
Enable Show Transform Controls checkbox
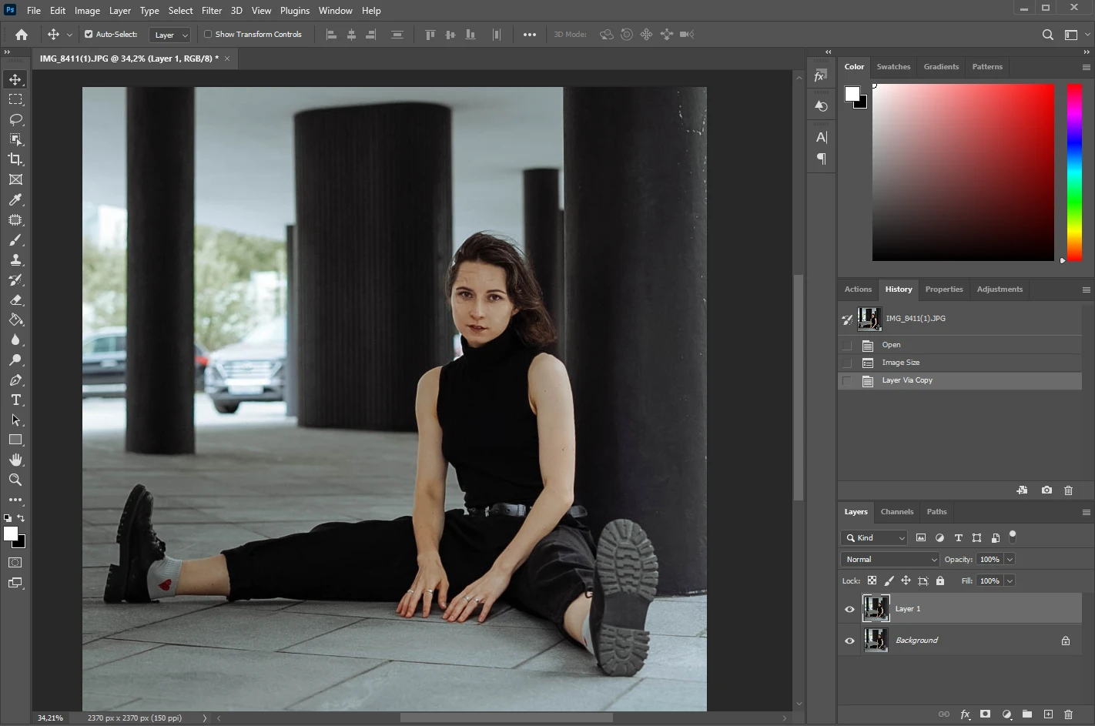[x=208, y=34]
